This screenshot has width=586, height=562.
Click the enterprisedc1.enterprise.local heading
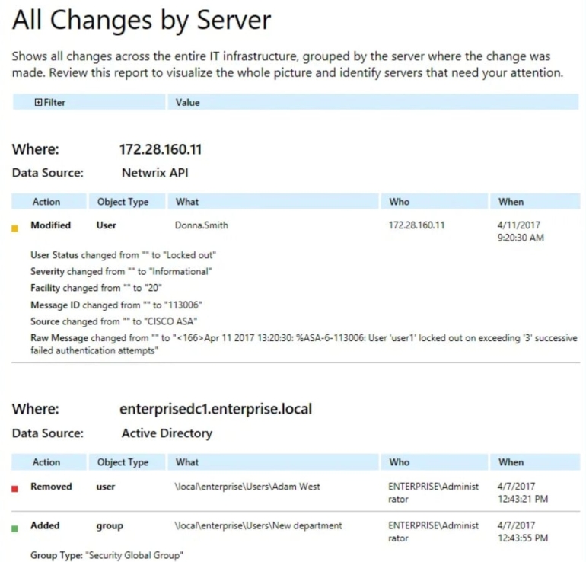coord(215,409)
